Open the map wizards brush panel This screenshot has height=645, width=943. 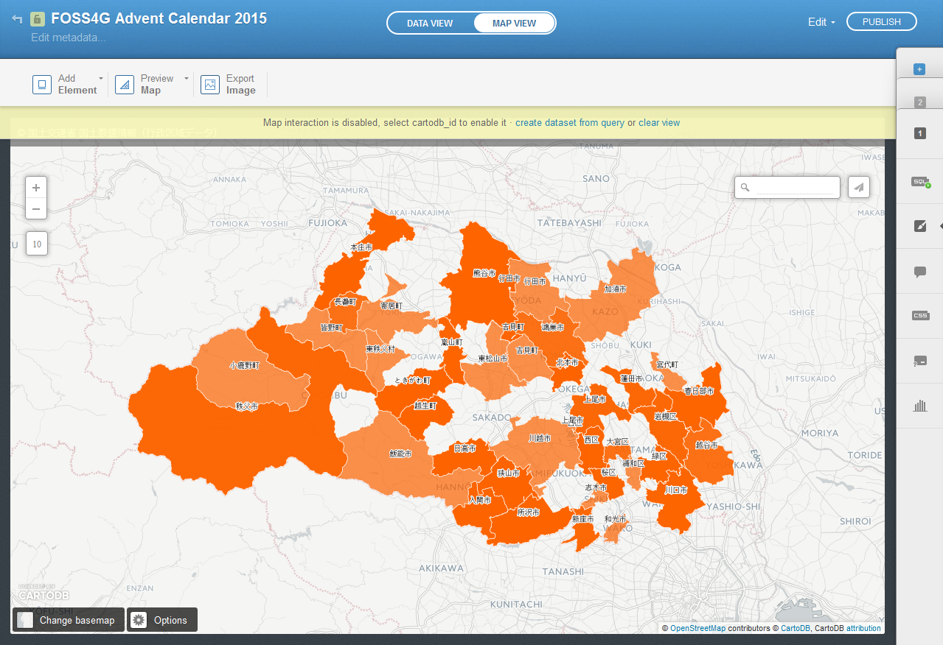[919, 226]
